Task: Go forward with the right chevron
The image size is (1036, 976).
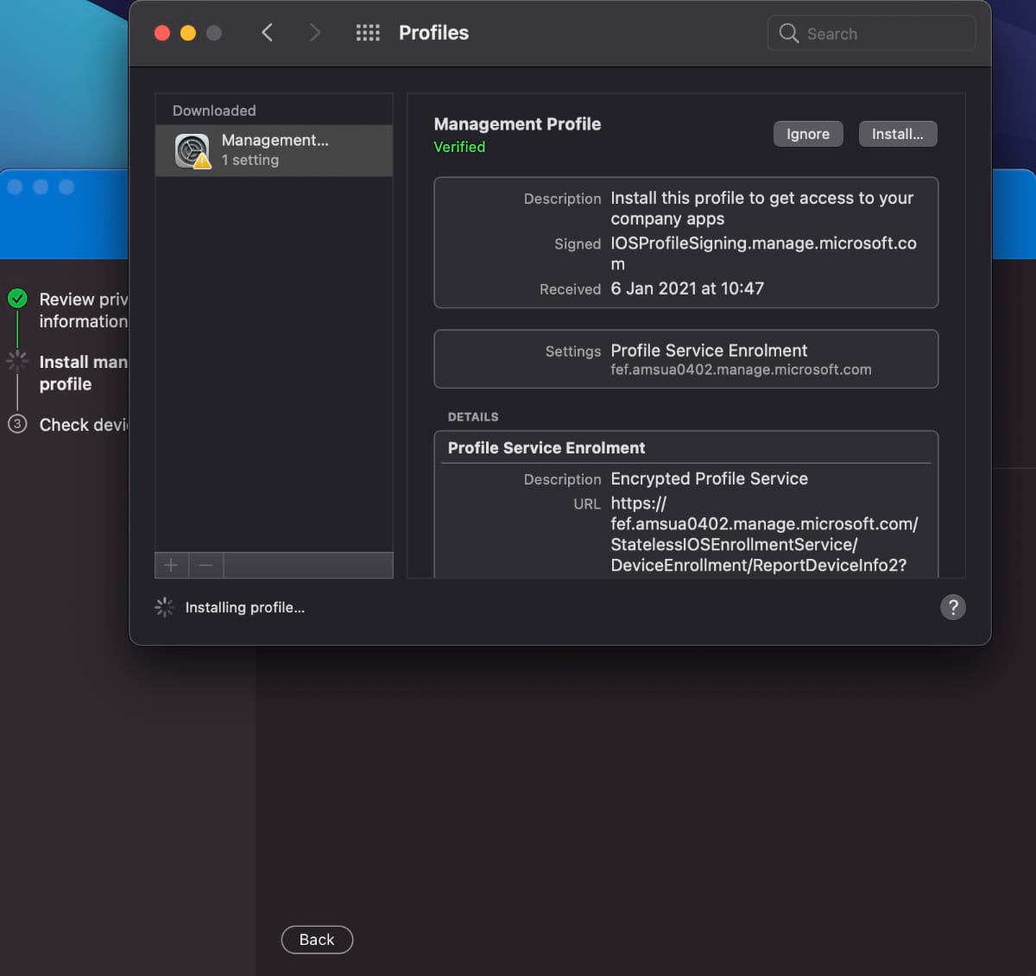Action: [315, 33]
